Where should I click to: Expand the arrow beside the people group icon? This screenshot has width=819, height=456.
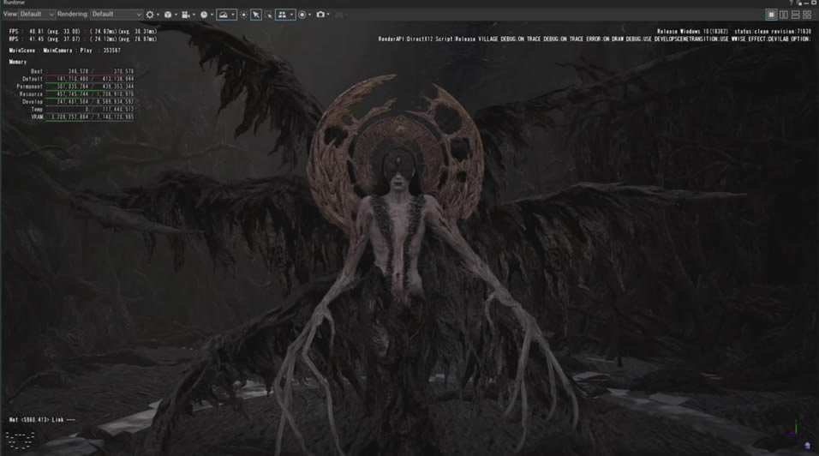point(291,15)
